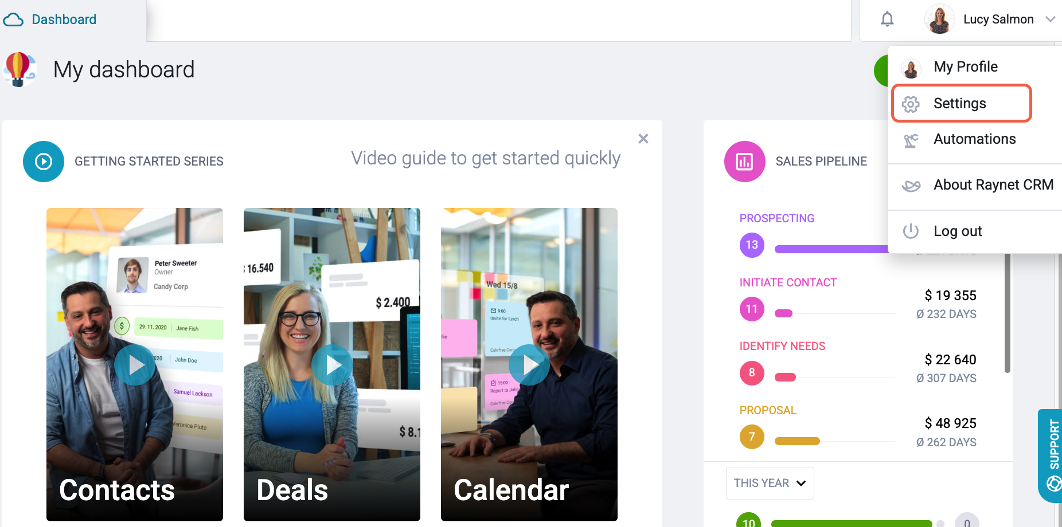Click the About Raynet CRM icon

[x=911, y=186]
